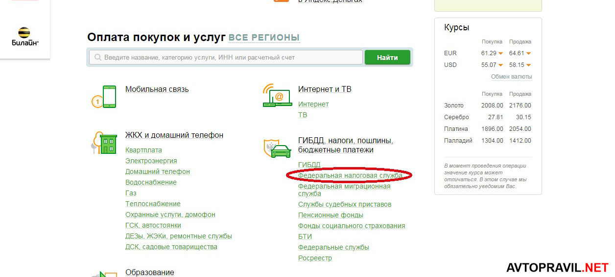615x277 pixels.
Task: Select Федеральные службы link
Action: (x=333, y=247)
